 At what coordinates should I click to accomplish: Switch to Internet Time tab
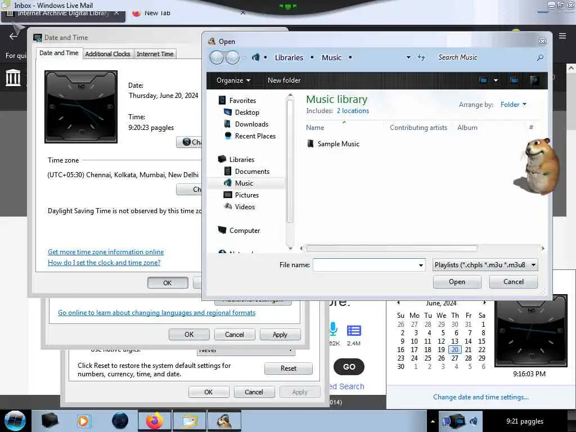(155, 54)
